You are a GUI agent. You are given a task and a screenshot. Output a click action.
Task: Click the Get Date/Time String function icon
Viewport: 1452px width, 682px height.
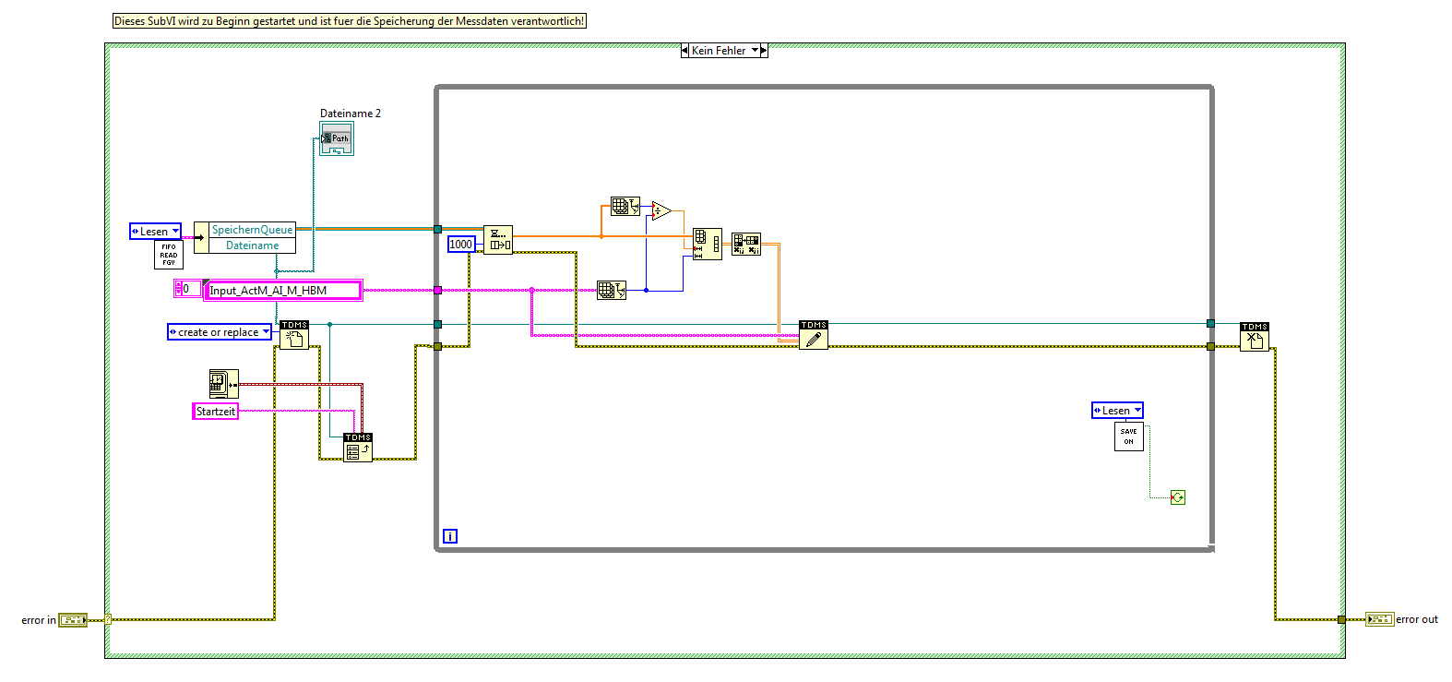point(224,384)
